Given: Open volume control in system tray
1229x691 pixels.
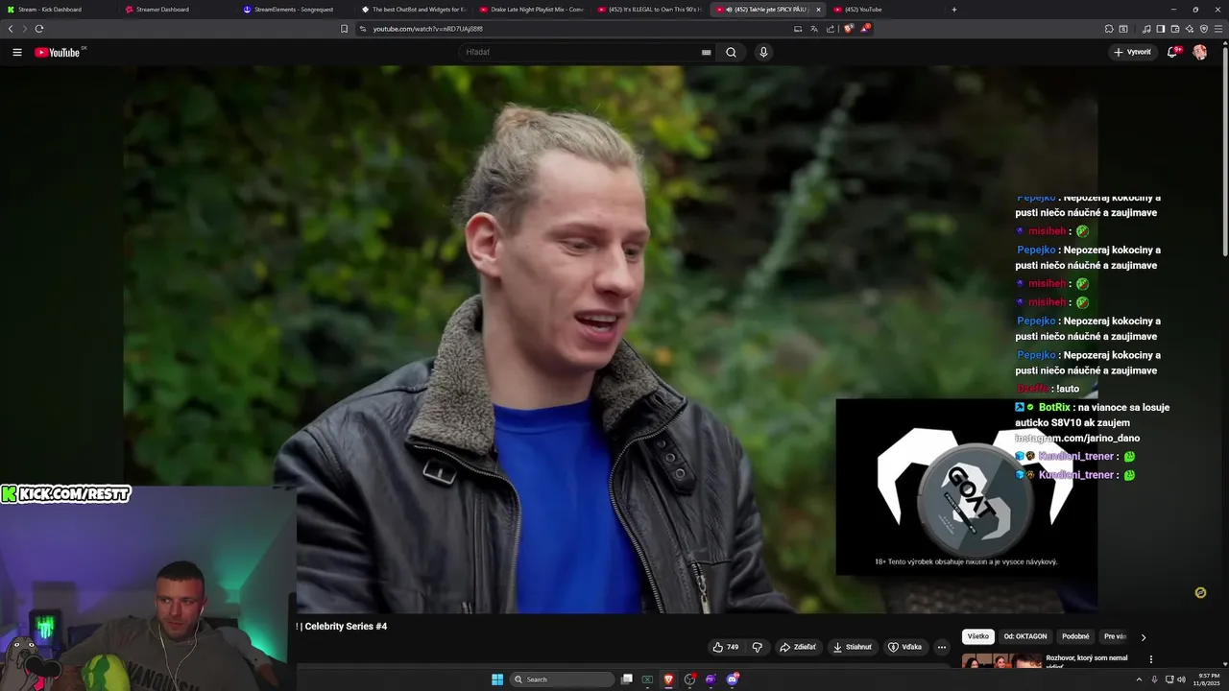Looking at the screenshot, I should [1181, 679].
